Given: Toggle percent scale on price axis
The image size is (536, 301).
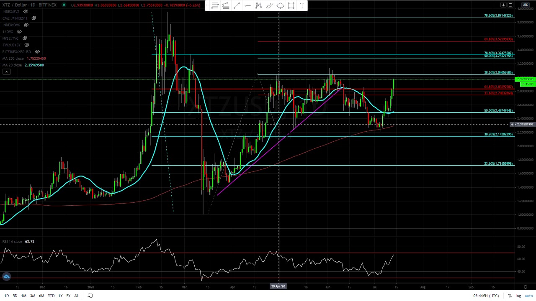Looking at the screenshot, I should [510, 296].
